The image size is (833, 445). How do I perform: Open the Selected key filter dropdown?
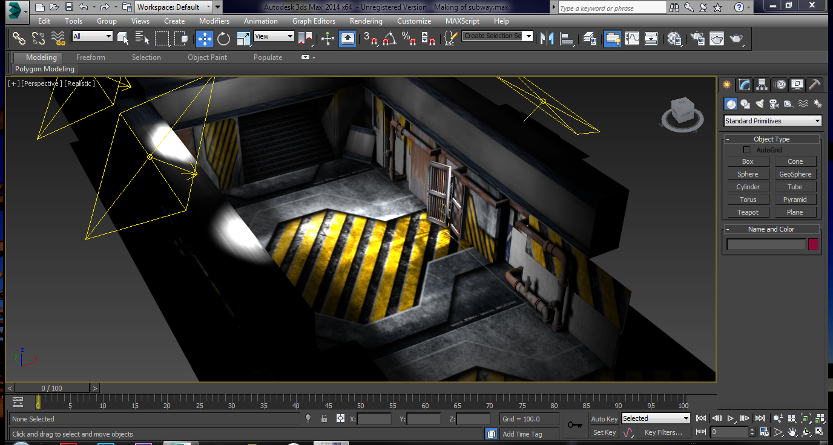656,418
